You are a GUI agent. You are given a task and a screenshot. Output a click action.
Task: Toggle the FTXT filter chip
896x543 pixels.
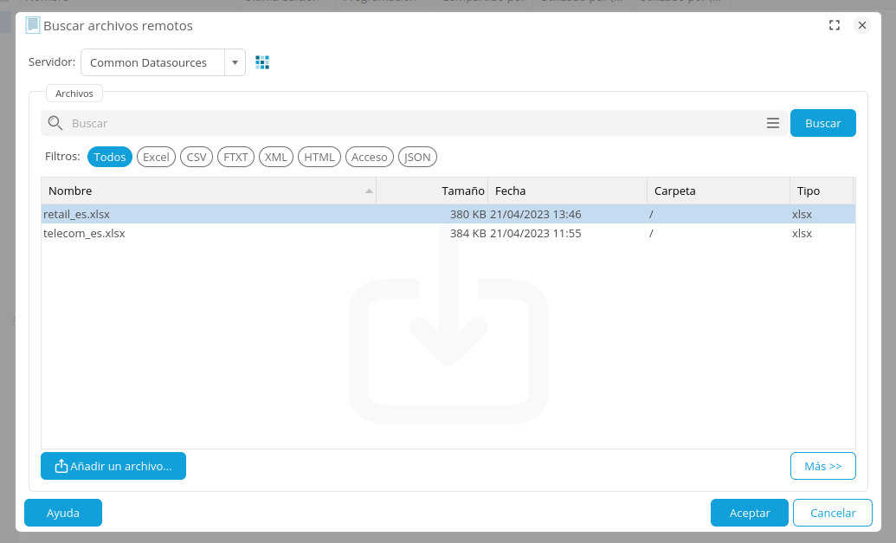point(235,157)
